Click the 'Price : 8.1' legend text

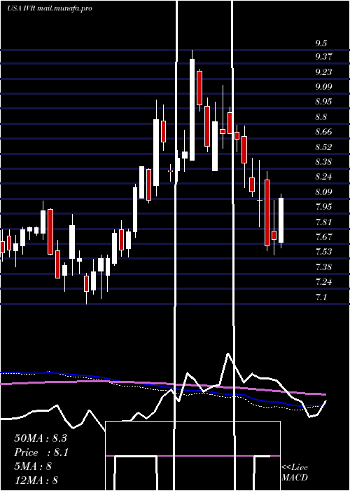click(41, 452)
